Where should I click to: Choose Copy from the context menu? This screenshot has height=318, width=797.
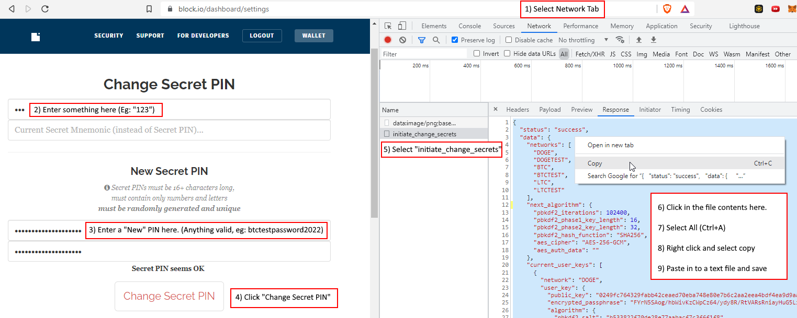coord(595,163)
